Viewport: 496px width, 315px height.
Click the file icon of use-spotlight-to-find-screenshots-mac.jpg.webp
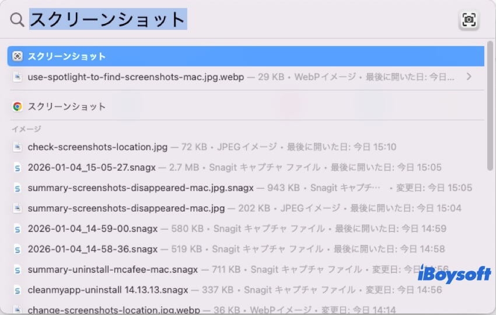pyautogui.click(x=18, y=77)
